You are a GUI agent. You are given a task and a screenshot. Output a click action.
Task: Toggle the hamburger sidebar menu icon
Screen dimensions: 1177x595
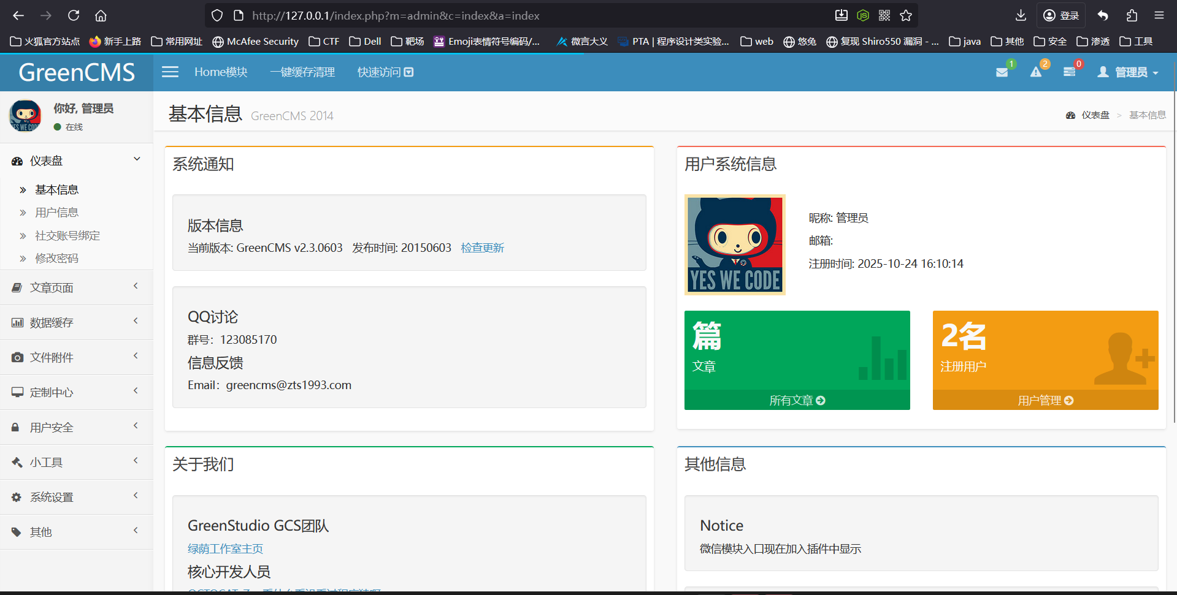coord(170,72)
